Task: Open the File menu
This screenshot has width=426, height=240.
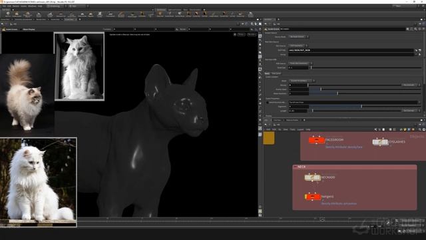Action: [x=4, y=6]
